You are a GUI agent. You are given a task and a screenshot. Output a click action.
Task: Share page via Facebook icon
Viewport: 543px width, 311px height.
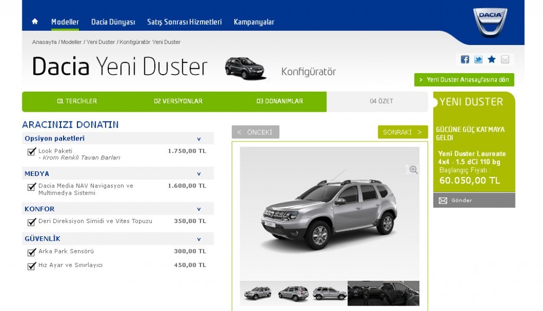pyautogui.click(x=465, y=59)
